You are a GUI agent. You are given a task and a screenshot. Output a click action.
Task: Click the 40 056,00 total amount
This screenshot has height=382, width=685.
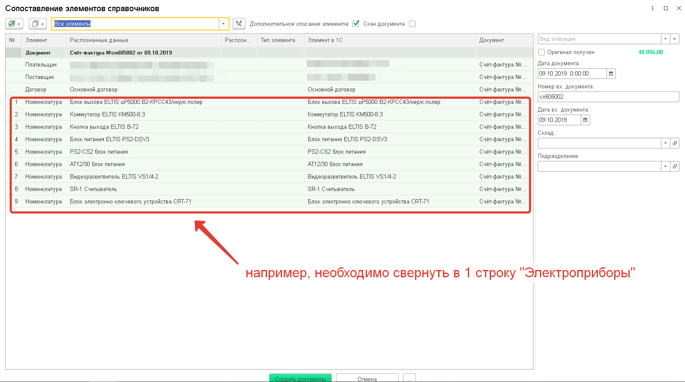point(650,52)
